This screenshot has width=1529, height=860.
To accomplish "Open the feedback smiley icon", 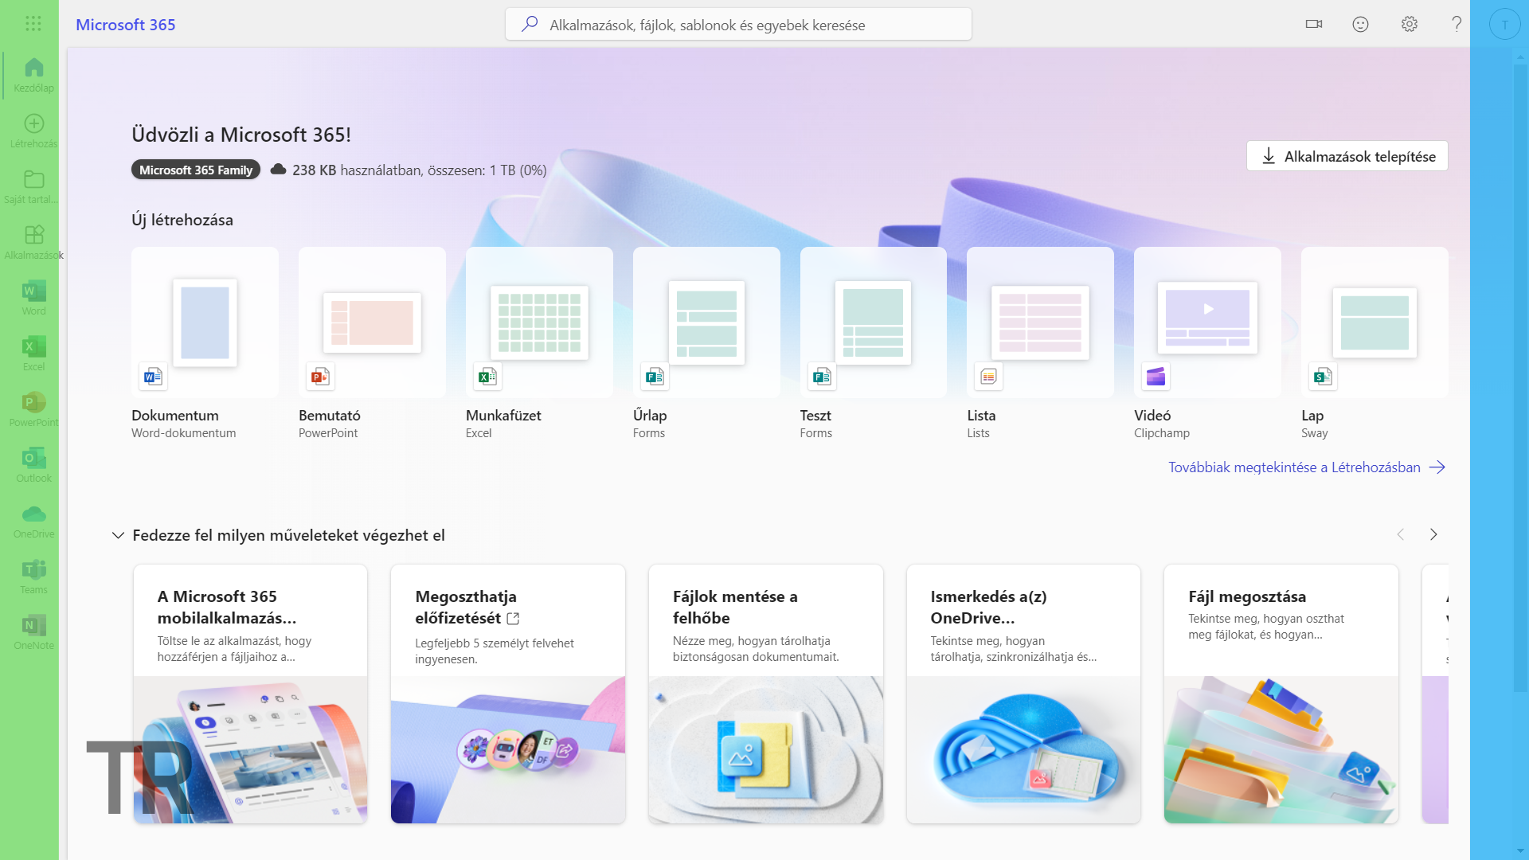I will click(1360, 24).
